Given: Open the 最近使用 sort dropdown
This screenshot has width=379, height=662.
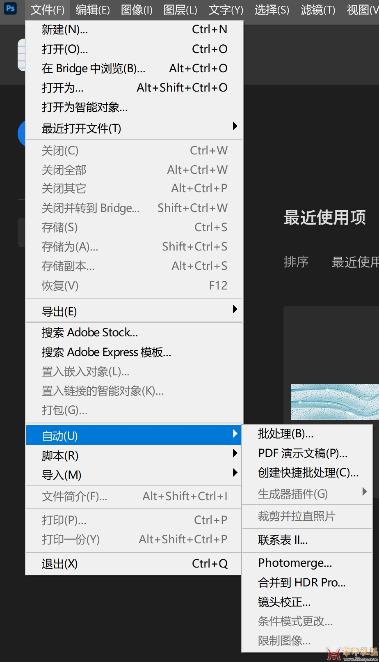Looking at the screenshot, I should pos(355,262).
